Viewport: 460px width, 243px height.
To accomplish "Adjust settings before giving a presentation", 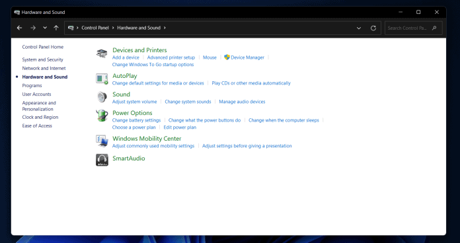I will (247, 146).
